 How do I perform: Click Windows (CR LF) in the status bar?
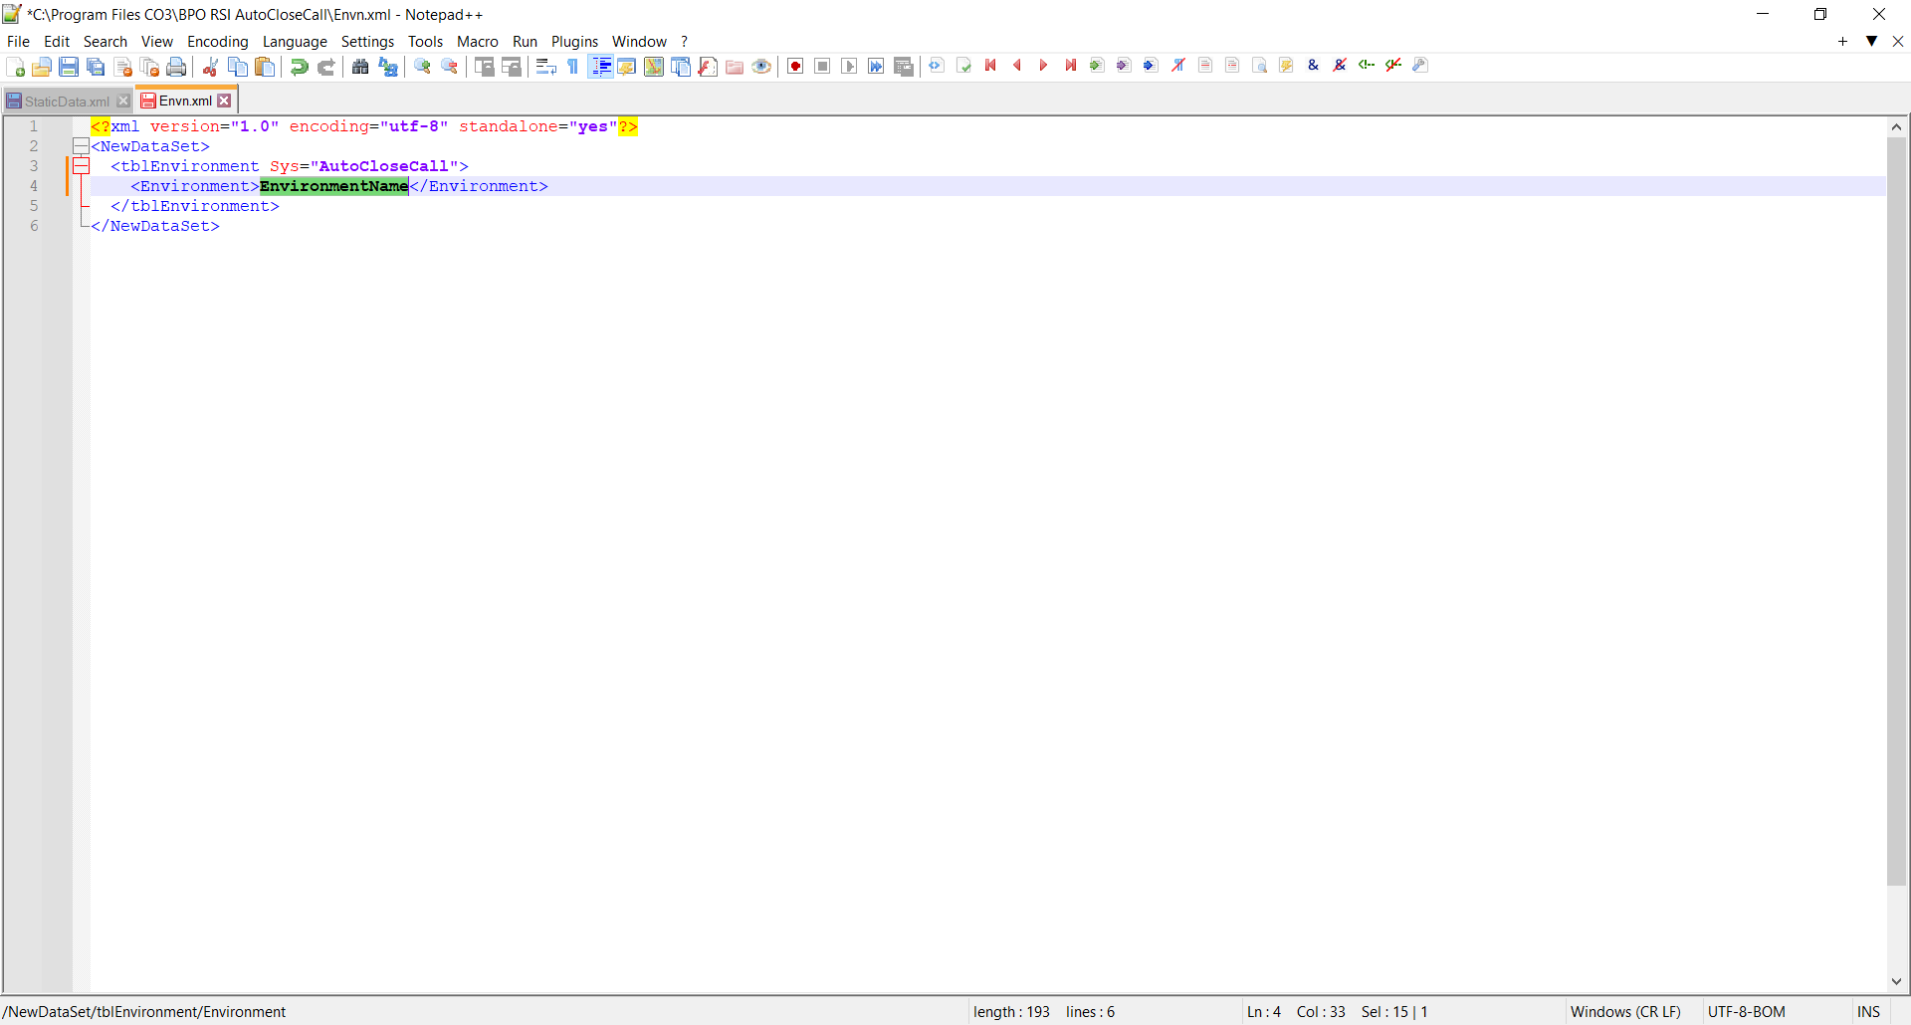click(1625, 1012)
